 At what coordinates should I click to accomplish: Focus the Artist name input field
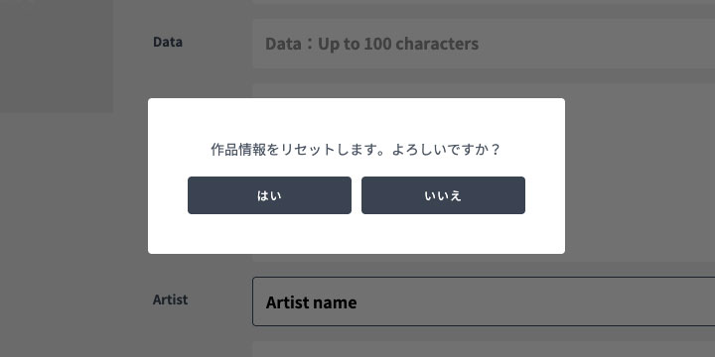(484, 301)
